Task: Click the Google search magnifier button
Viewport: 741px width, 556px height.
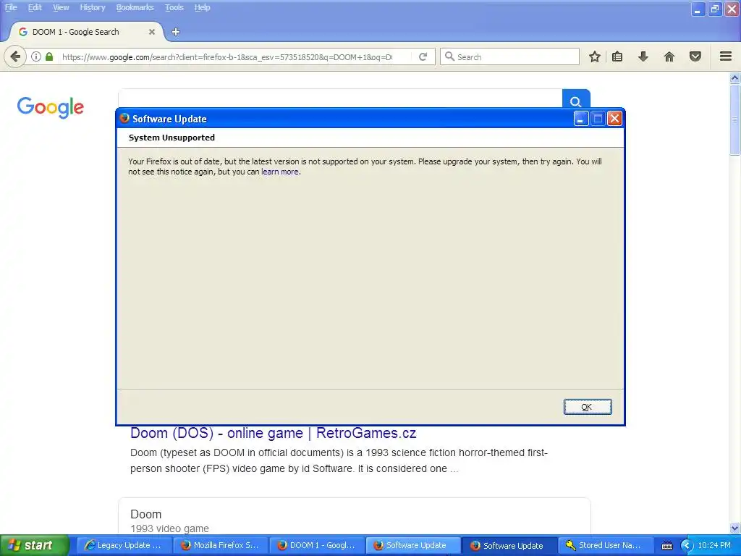Action: (x=575, y=99)
